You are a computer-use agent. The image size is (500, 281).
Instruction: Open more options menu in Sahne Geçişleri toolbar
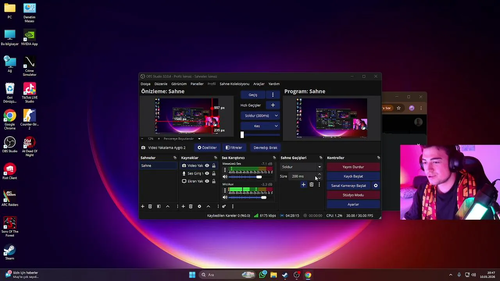[319, 185]
